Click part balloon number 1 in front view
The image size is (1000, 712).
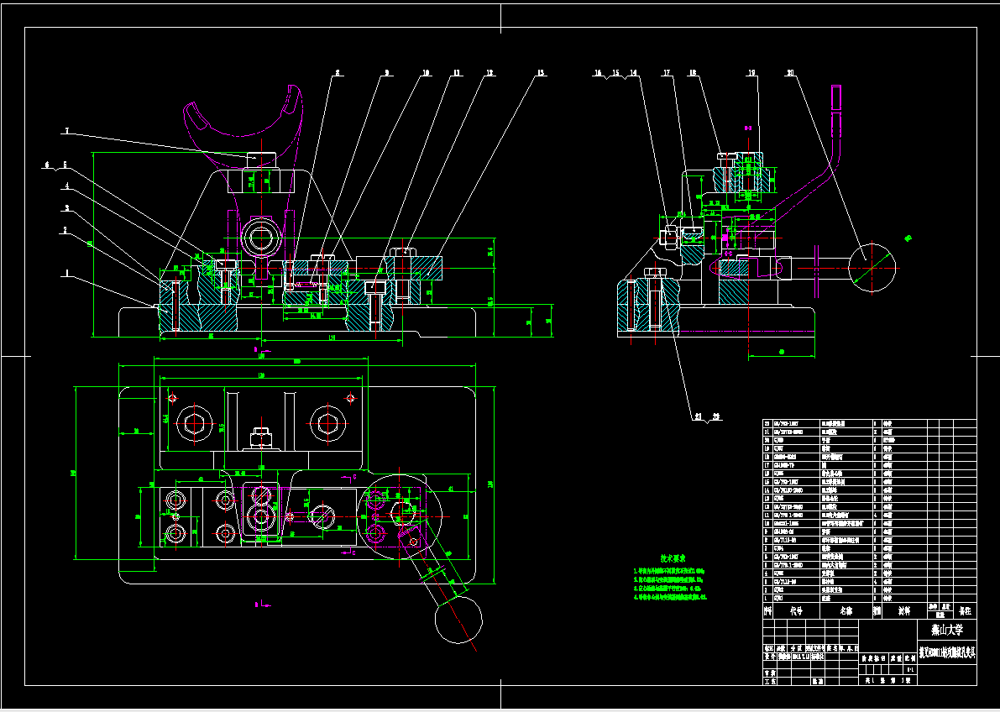[x=66, y=271]
